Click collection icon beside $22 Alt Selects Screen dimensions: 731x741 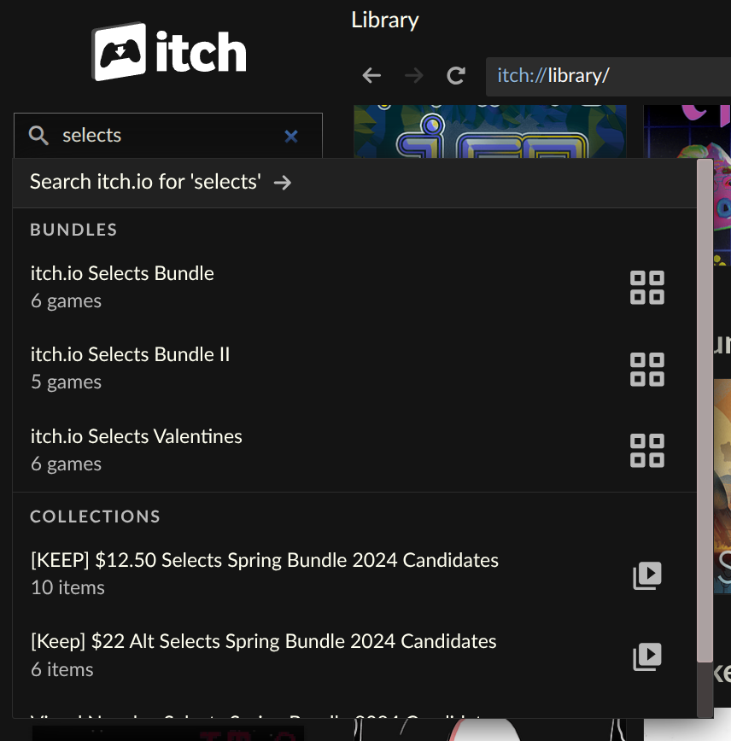click(646, 656)
